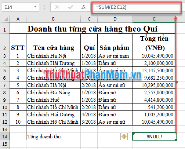Click STT cell '5' in row 7

(x=18, y=85)
